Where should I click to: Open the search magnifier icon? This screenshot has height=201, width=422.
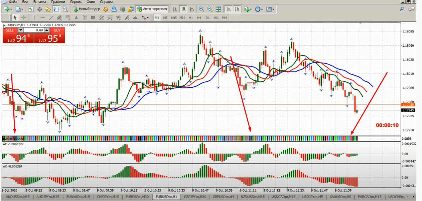pyautogui.click(x=402, y=9)
